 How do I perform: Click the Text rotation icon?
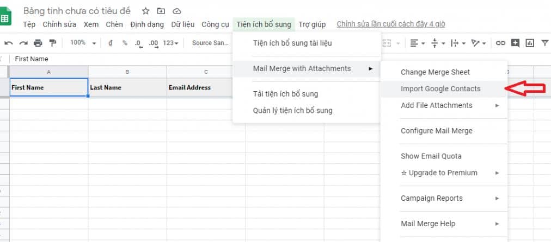point(475,43)
